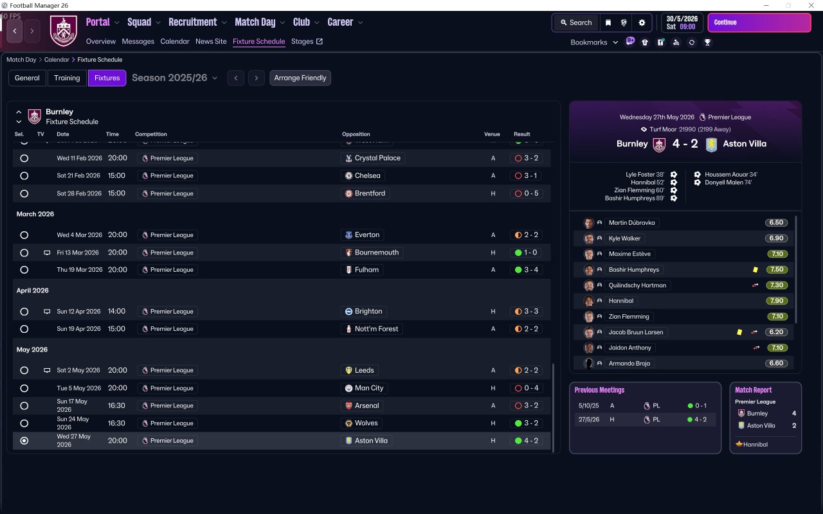Open the alert exclamation icon shortcut
Viewport: 823px width, 514px height.
pos(660,42)
